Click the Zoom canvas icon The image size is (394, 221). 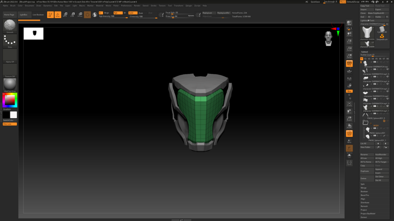click(349, 41)
